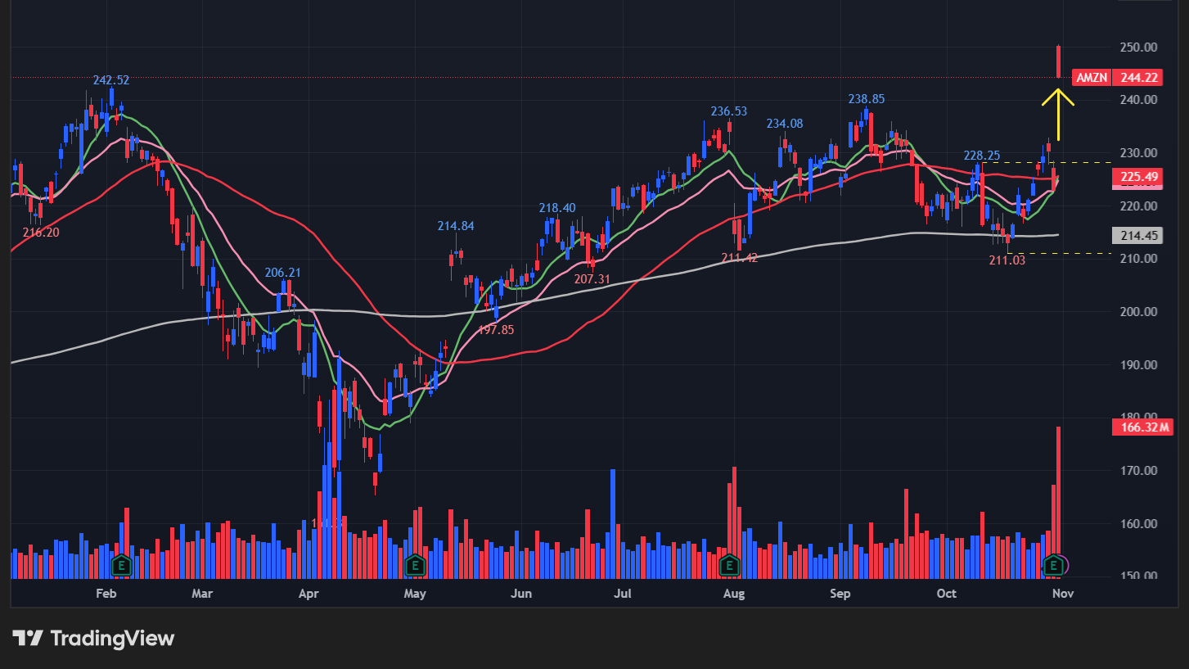Image resolution: width=1189 pixels, height=669 pixels.
Task: Open the August earnings "E" icon
Action: click(x=728, y=565)
